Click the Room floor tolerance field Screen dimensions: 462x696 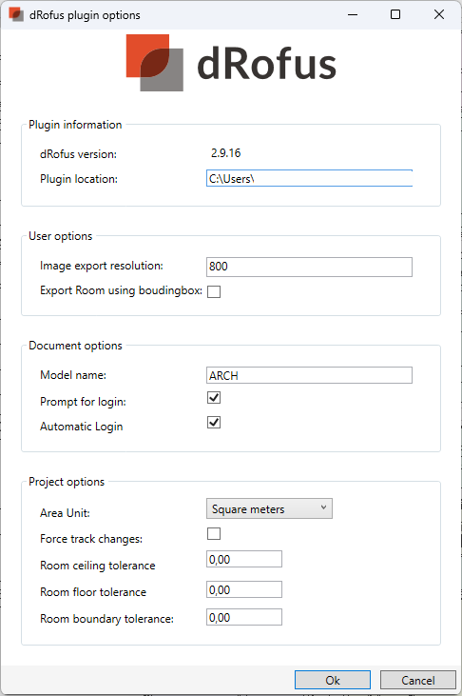pyautogui.click(x=244, y=589)
